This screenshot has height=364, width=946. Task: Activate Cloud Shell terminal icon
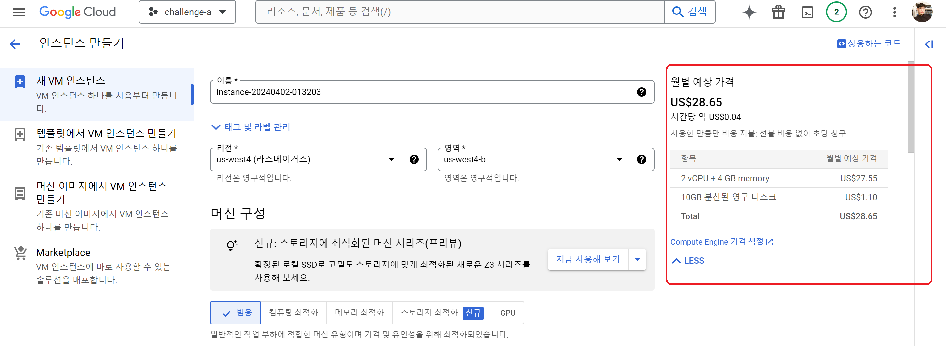(807, 12)
